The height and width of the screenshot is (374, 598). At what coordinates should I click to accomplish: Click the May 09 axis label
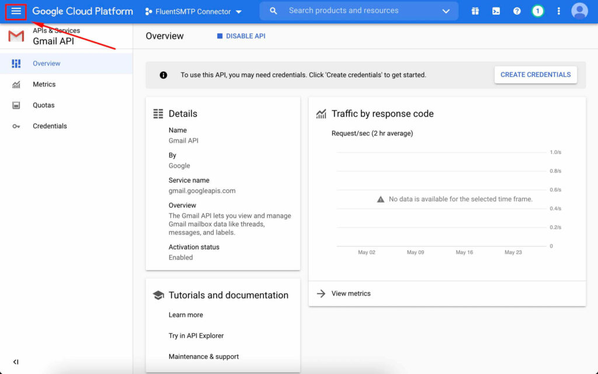click(x=415, y=252)
